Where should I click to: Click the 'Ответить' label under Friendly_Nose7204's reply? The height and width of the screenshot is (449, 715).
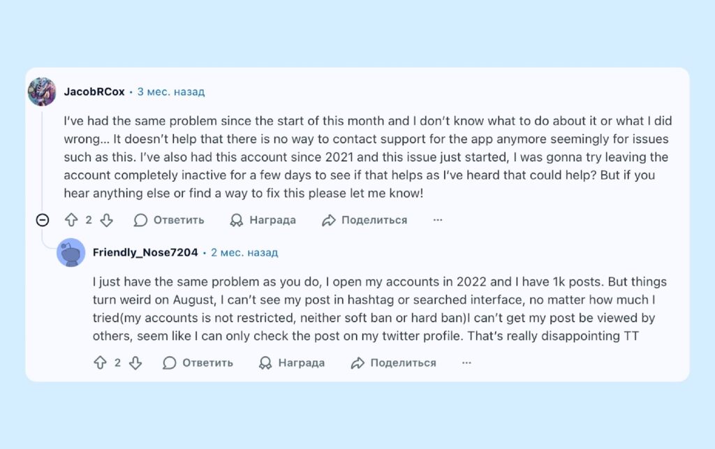pyautogui.click(x=207, y=362)
